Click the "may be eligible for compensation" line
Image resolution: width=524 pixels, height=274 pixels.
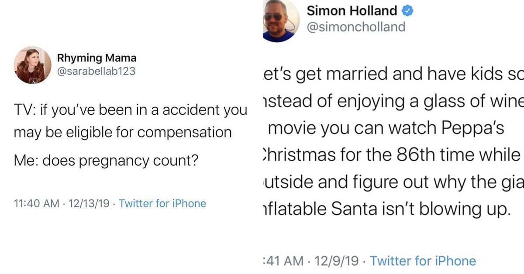coord(123,132)
